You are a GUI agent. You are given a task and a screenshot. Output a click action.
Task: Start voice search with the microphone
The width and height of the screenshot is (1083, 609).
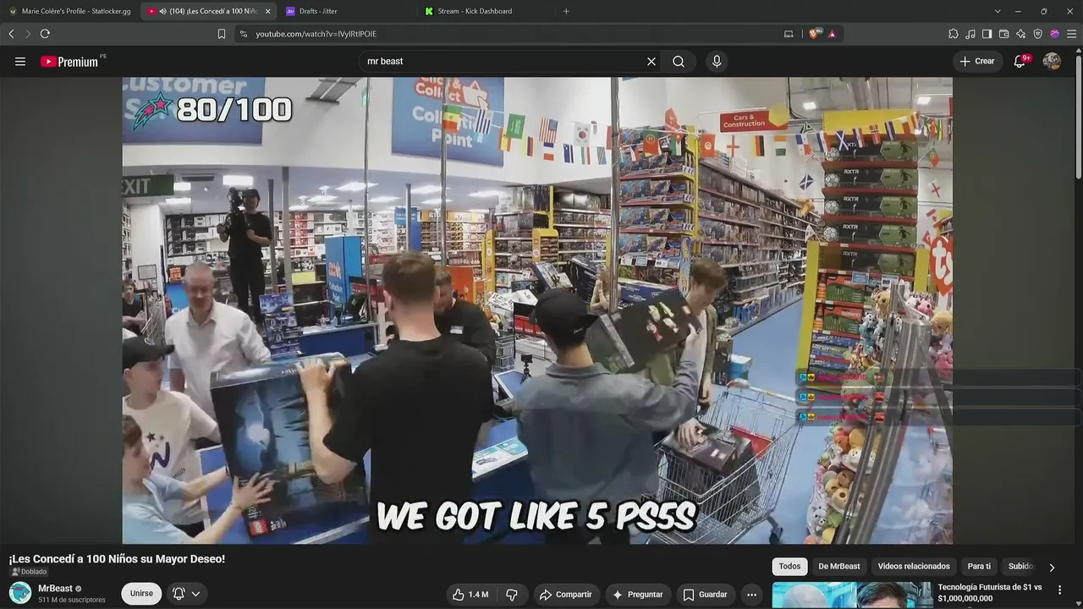pyautogui.click(x=717, y=62)
